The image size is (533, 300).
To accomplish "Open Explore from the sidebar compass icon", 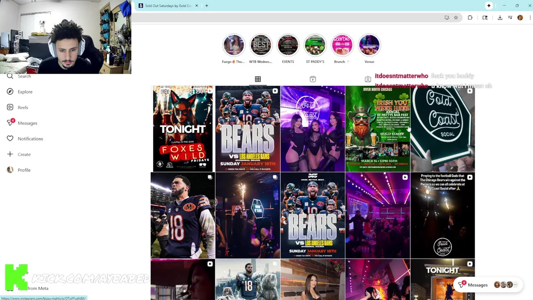I will point(10,92).
